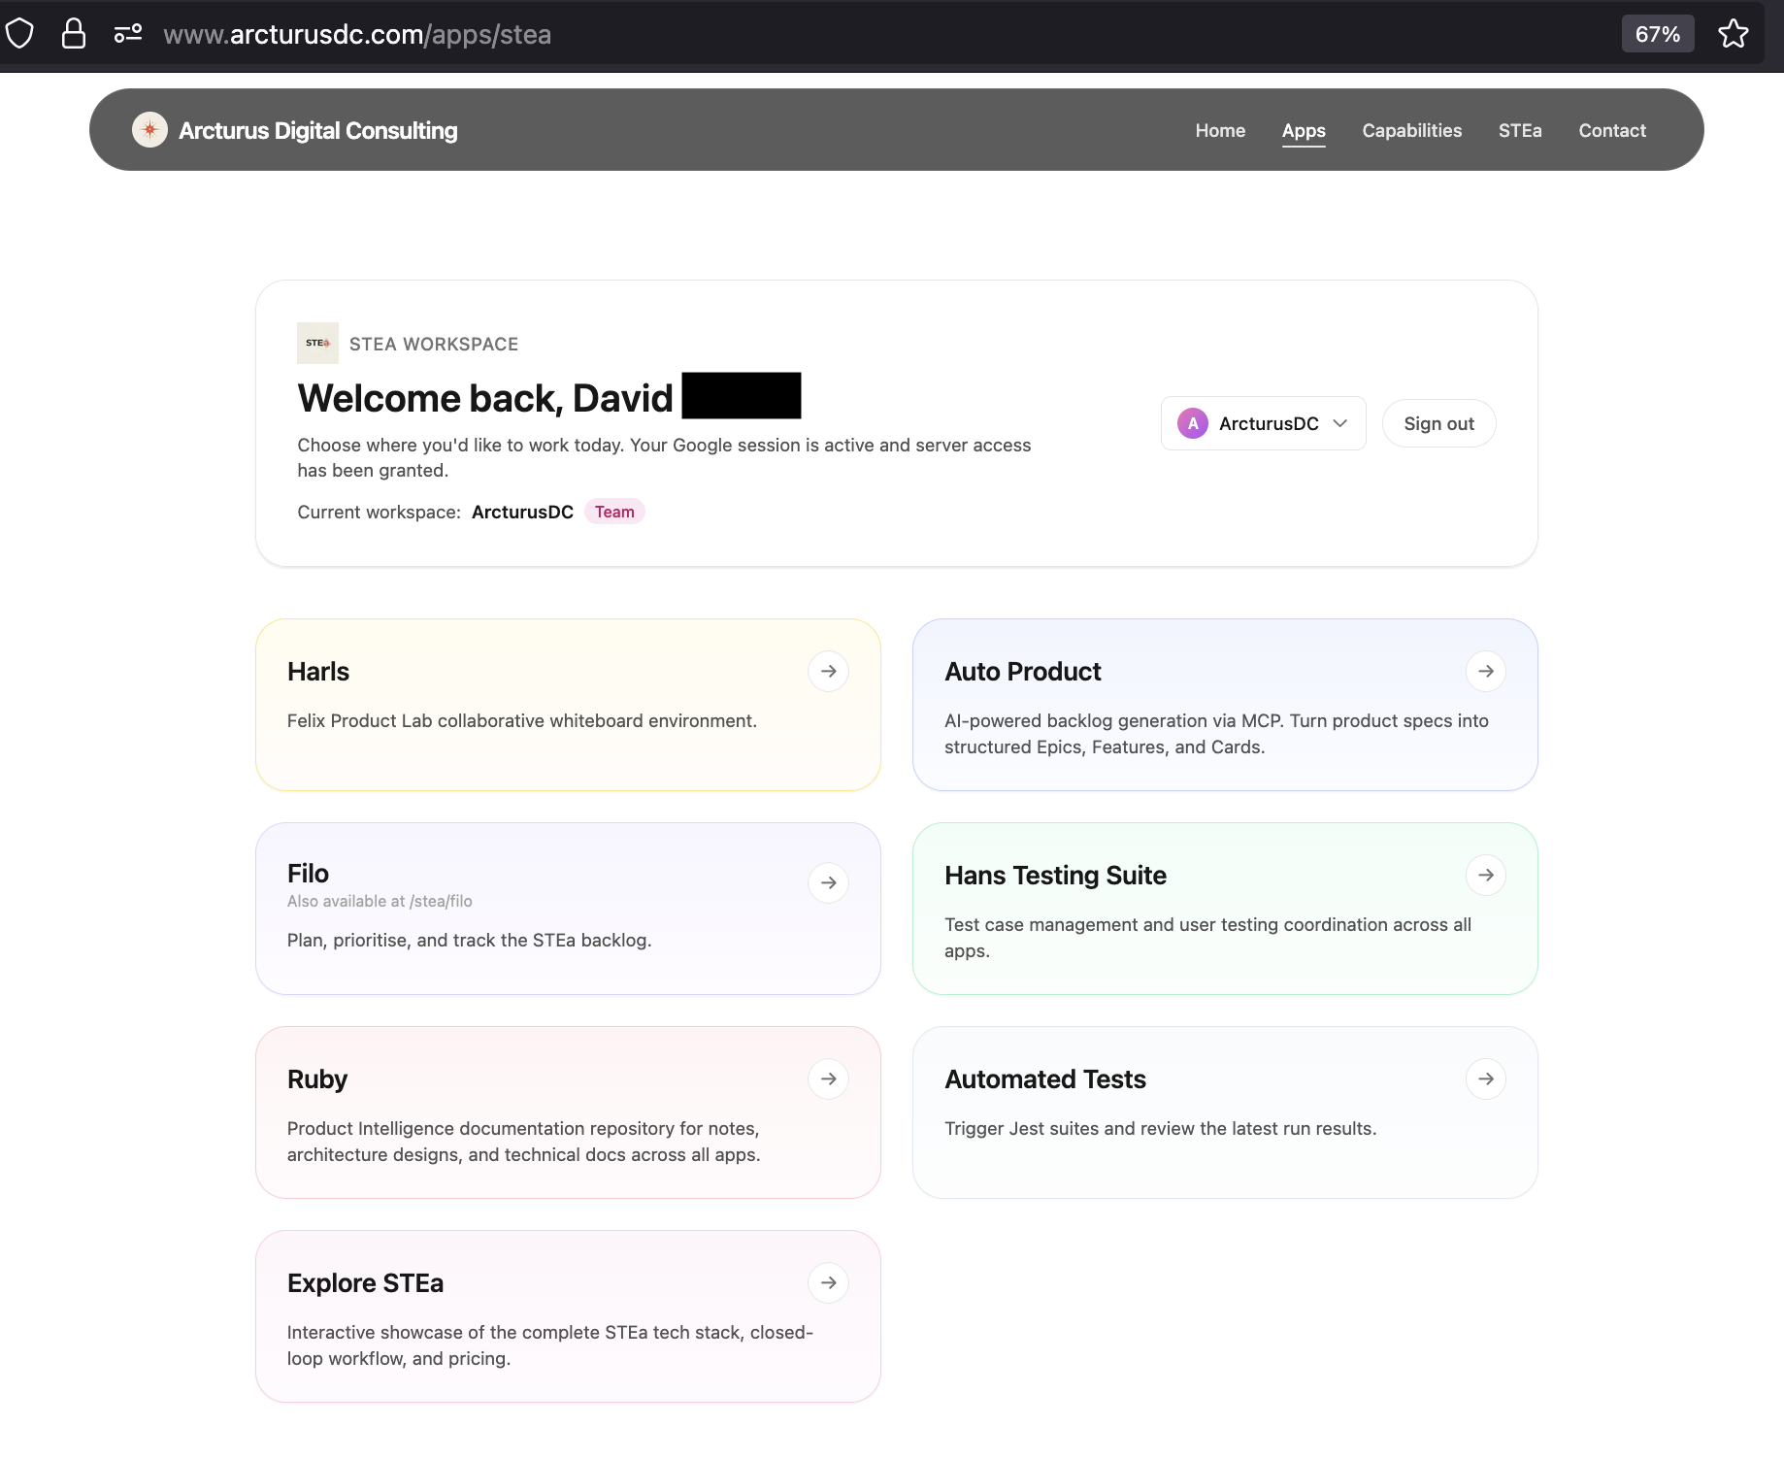Launch Auto Product using the arrow icon

tap(1486, 671)
